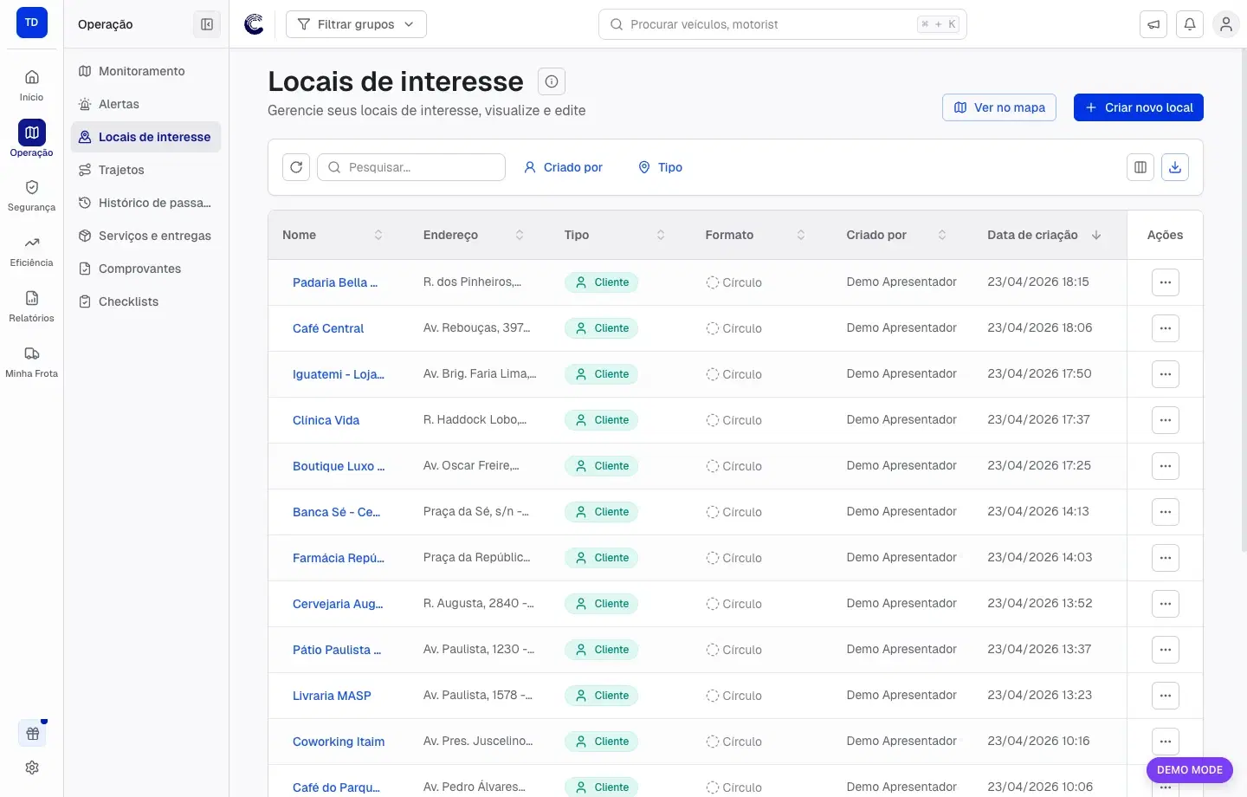Open Checklists menu item

coord(145,301)
